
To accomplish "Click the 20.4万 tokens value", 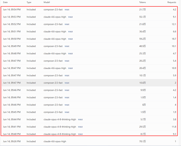I will (142, 68).
